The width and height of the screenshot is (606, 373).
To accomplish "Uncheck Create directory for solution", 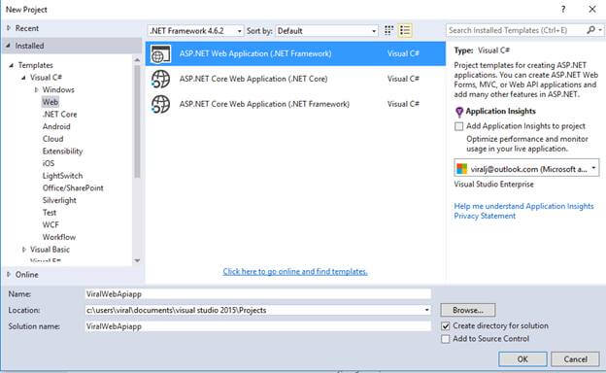I will click(446, 326).
